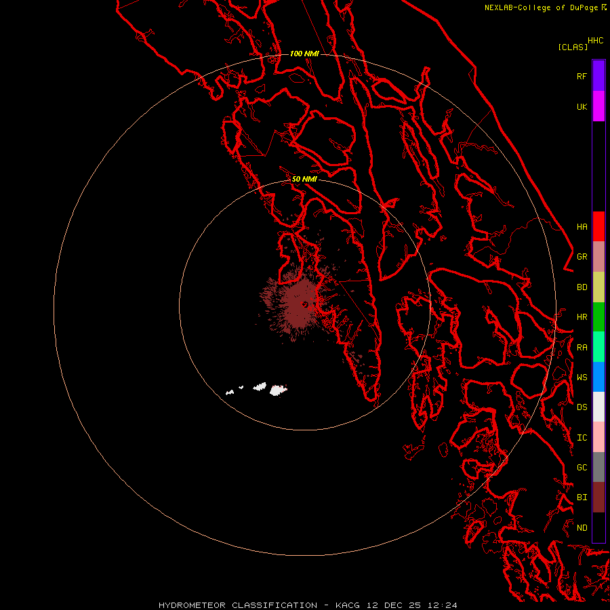Click the dark red BI swatch
Viewport: 610px width, 610px height.
598,497
